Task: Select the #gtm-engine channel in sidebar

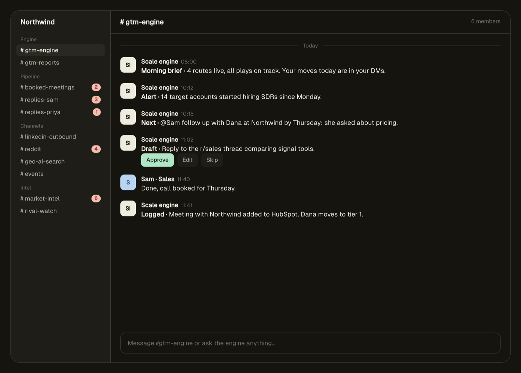Action: pos(61,50)
